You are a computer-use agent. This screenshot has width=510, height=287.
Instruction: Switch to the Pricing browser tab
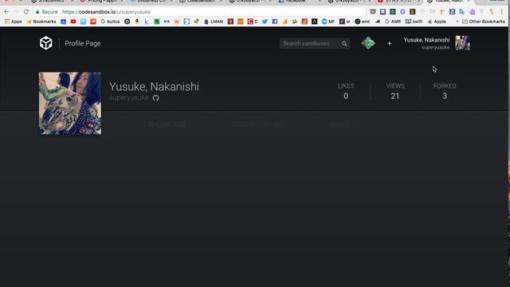[x=102, y=2]
